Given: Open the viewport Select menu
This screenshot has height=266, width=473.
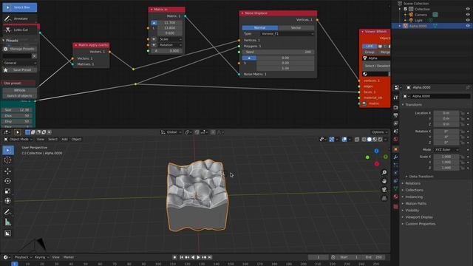Looking at the screenshot, I should [x=52, y=140].
